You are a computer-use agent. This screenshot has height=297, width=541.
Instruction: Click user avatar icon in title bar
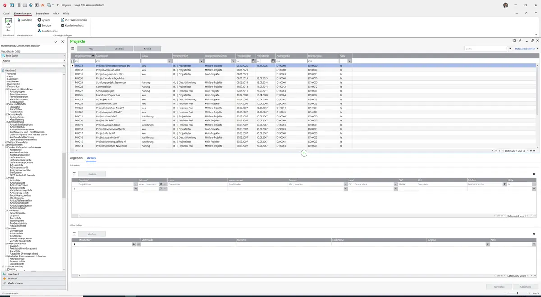pos(505,5)
